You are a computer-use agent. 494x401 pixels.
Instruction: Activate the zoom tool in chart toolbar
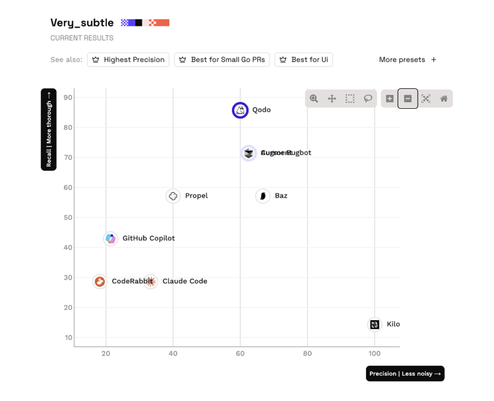pos(314,99)
